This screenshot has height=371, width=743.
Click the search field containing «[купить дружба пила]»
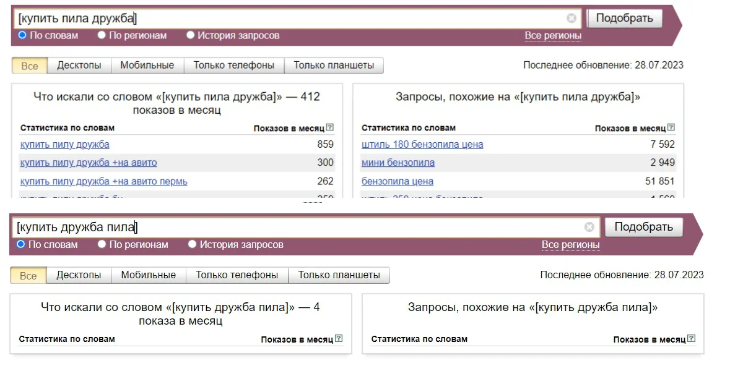click(x=297, y=227)
